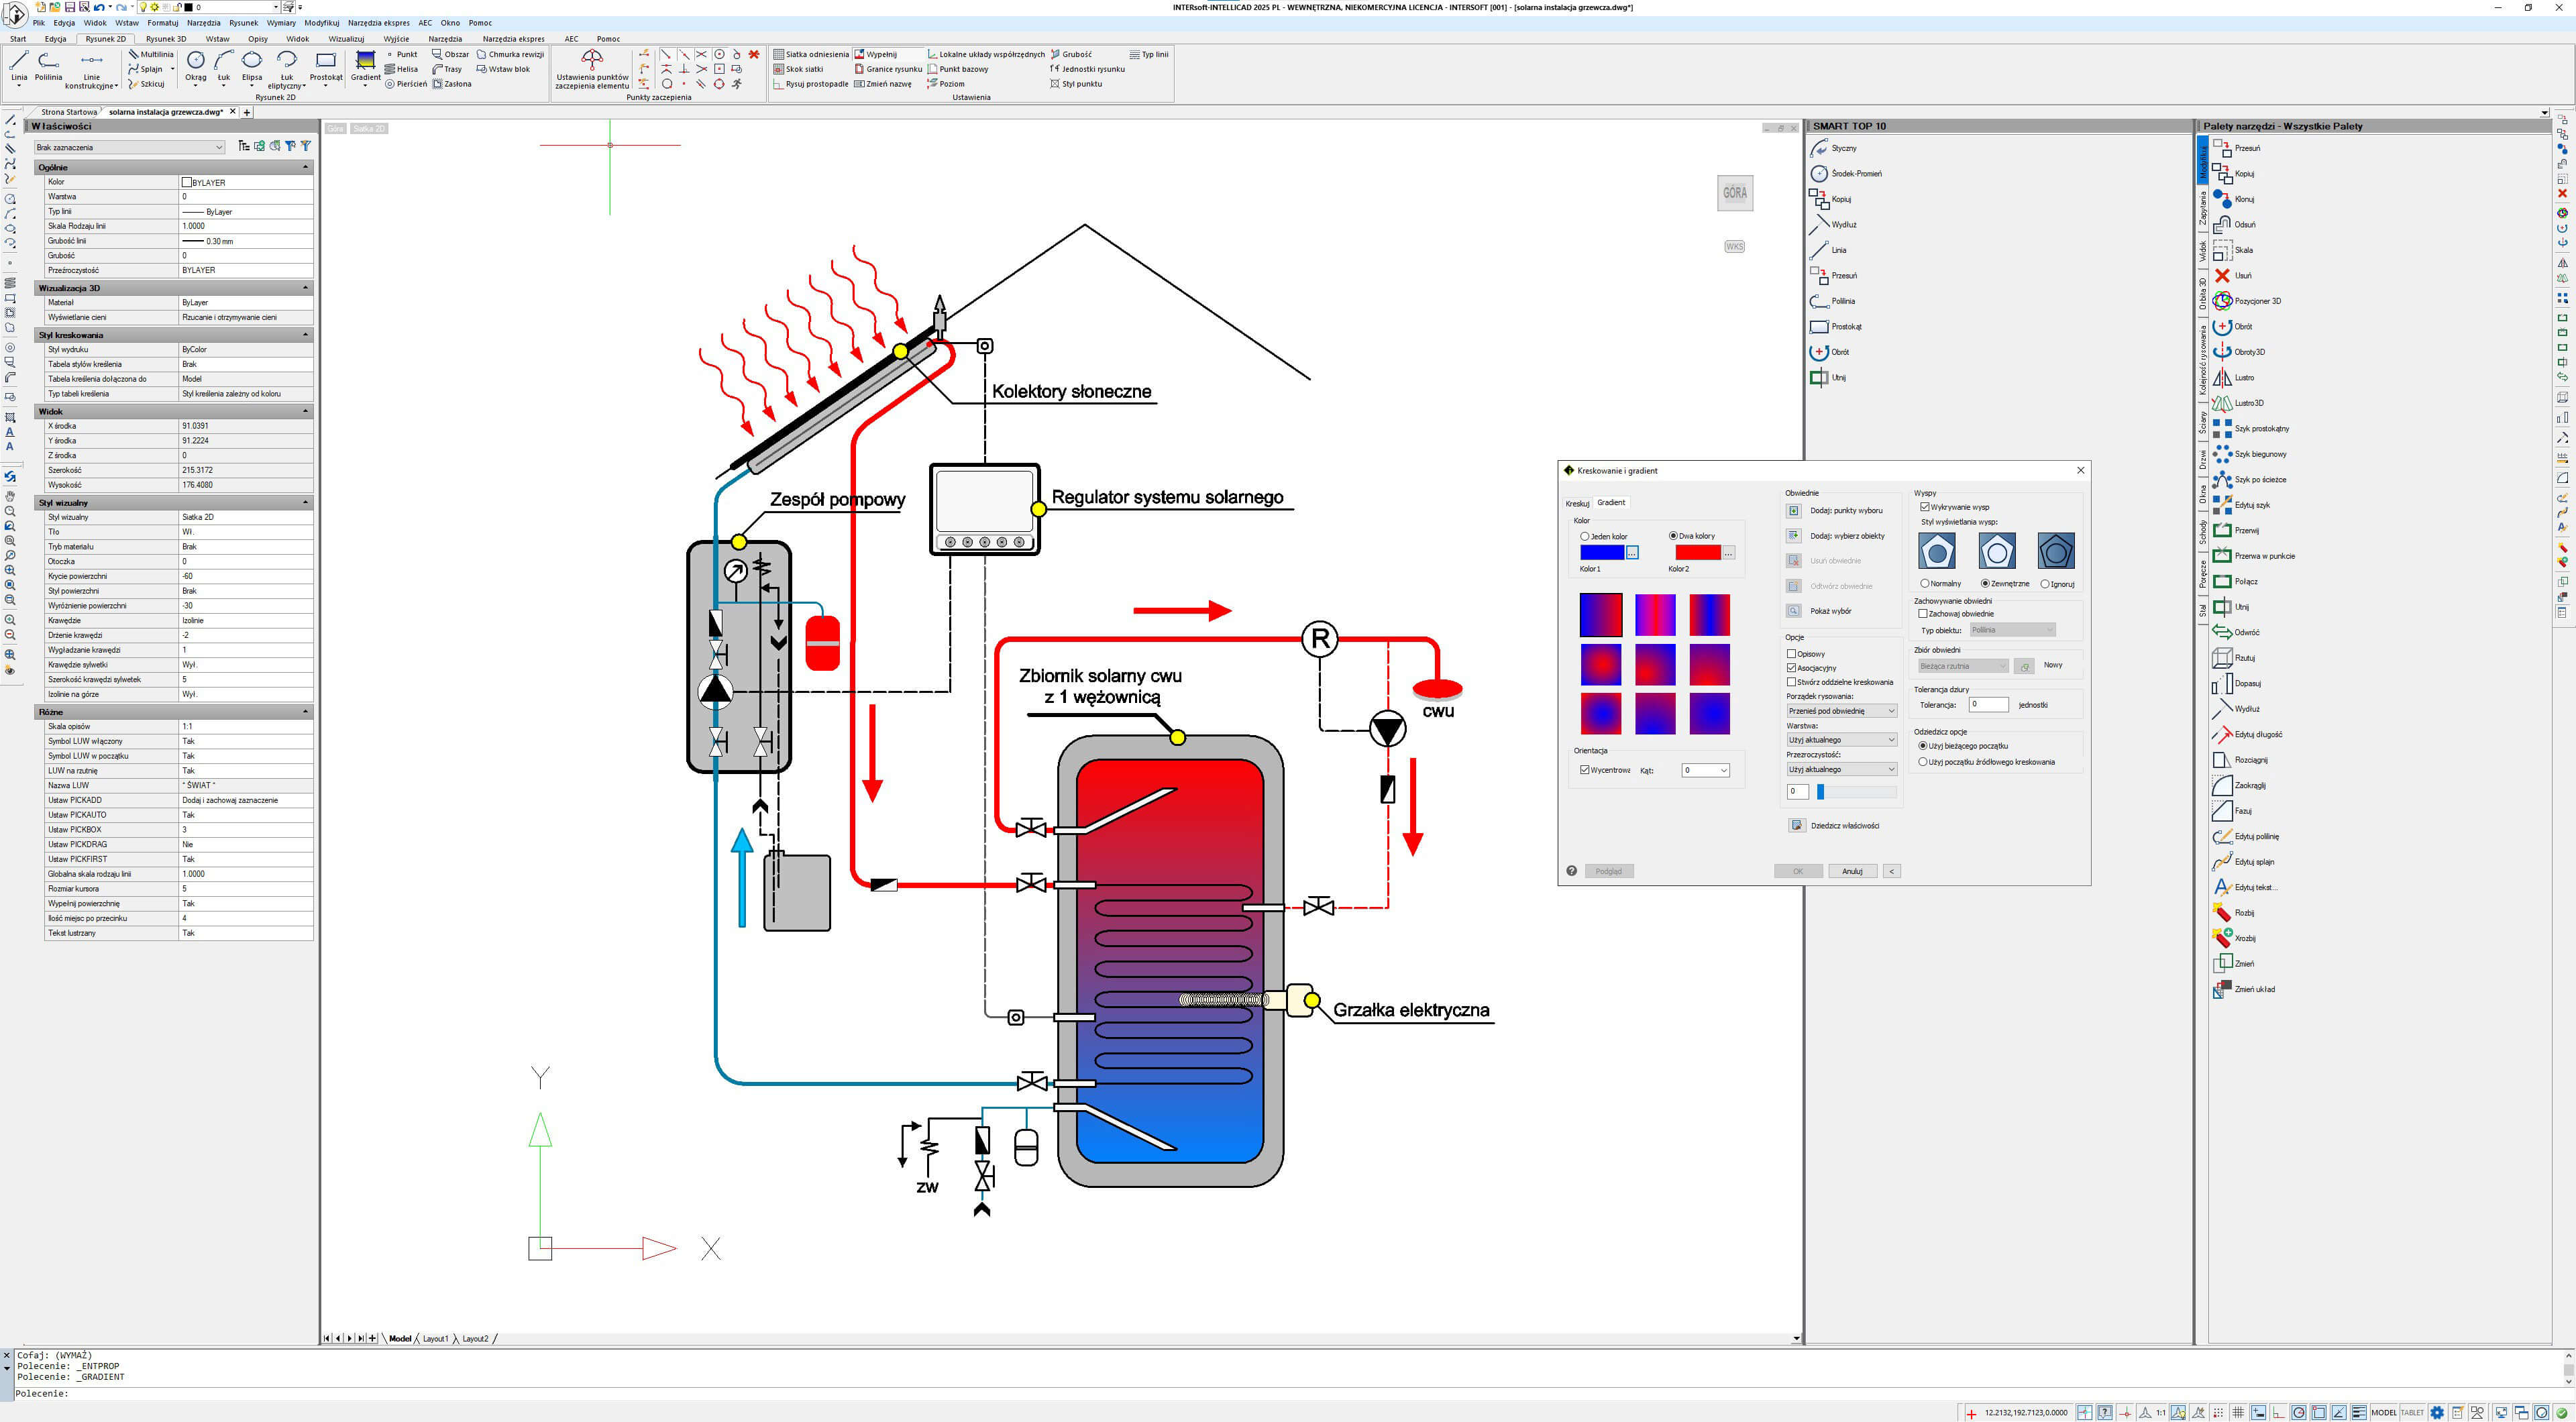Select Skala in tool palette
Screen dimensions: 2576x1422
[x=2233, y=250]
